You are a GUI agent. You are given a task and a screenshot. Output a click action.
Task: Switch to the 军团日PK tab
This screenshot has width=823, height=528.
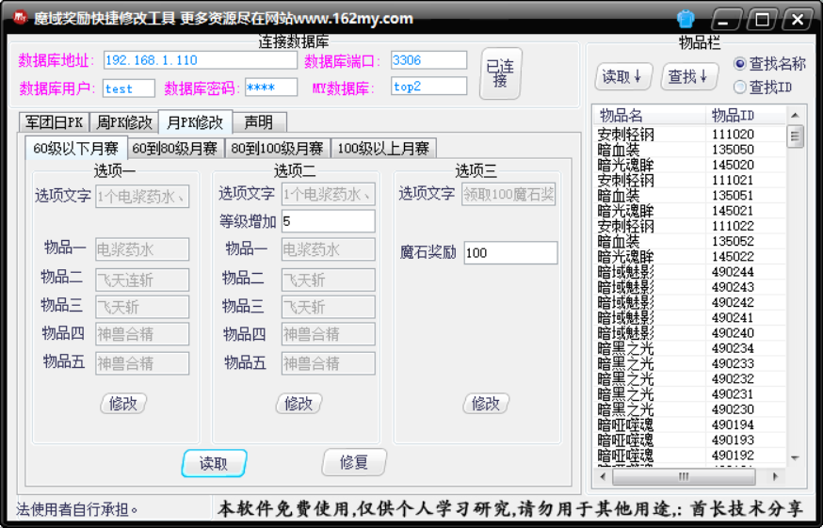(54, 122)
